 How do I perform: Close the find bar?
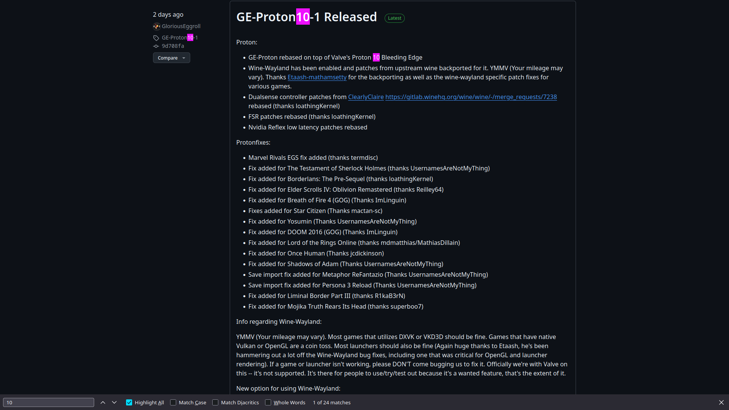tap(721, 402)
